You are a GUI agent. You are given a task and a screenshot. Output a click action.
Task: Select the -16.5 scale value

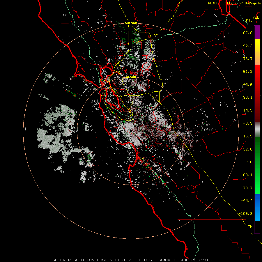pyautogui.click(x=247, y=136)
